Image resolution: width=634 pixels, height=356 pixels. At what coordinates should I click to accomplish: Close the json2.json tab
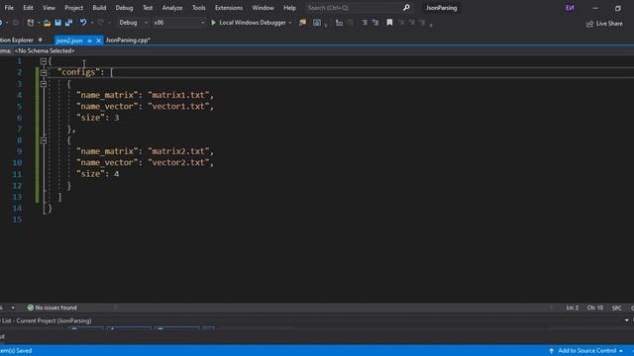click(98, 41)
